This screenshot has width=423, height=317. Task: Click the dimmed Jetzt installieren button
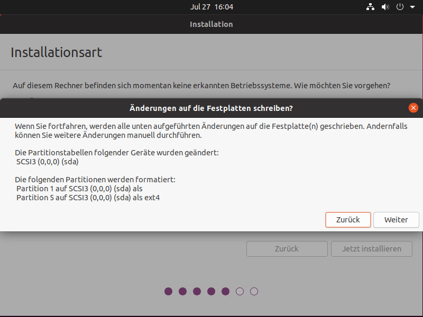click(372, 249)
